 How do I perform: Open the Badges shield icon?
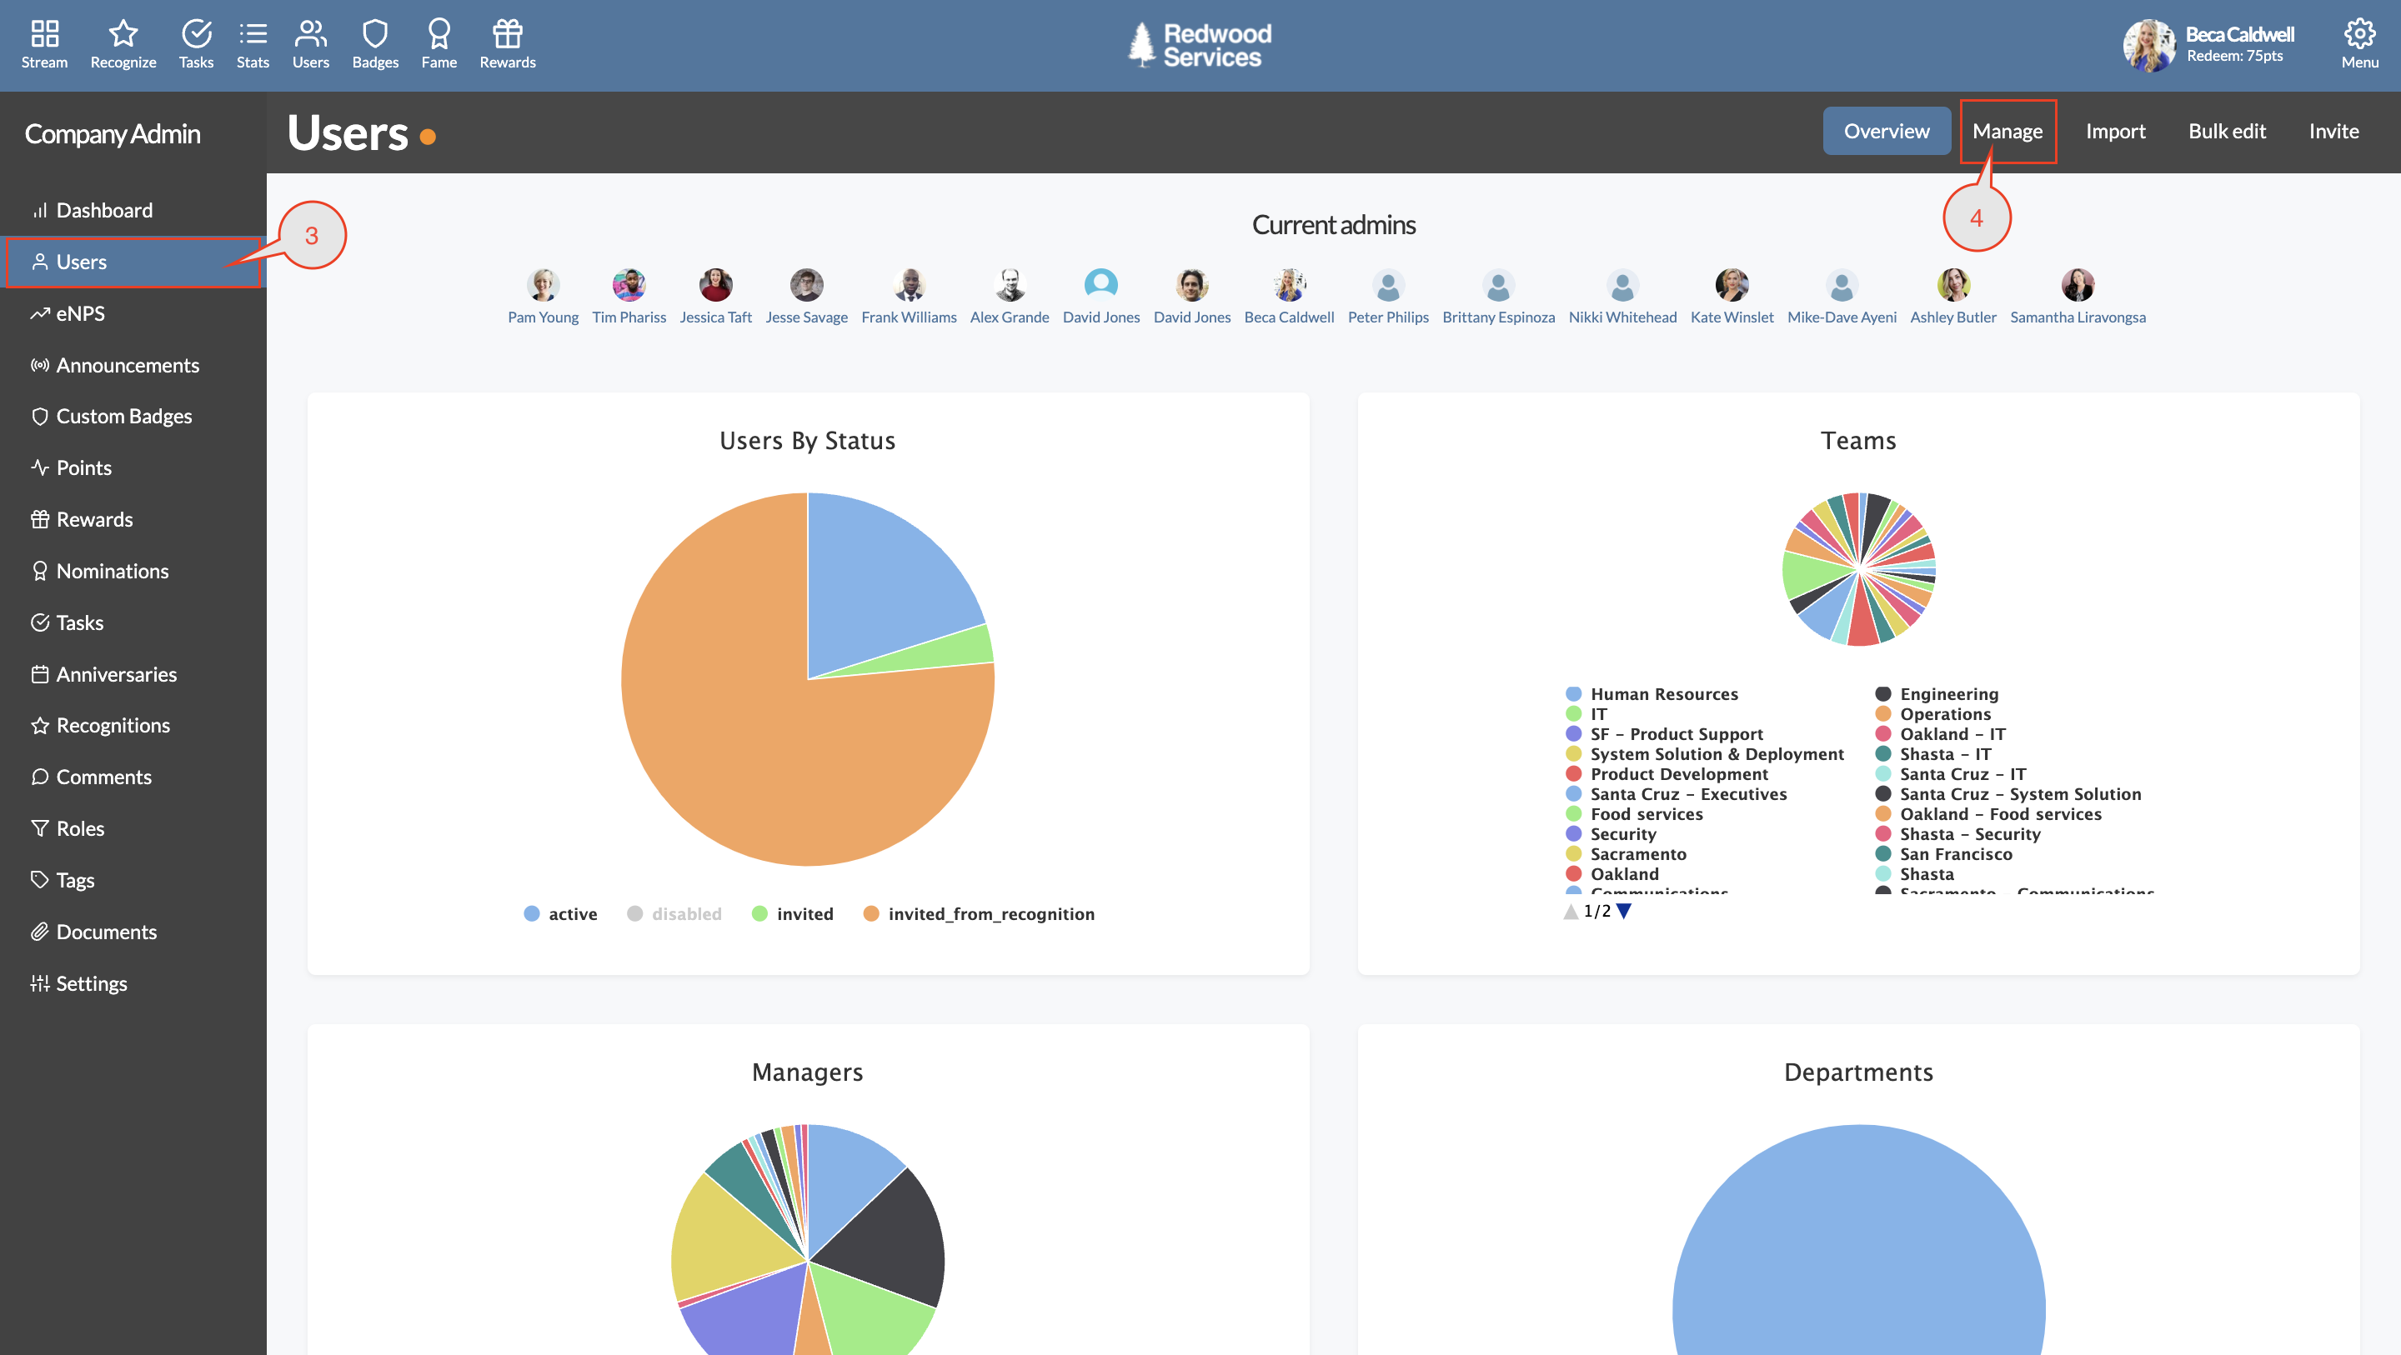374,44
